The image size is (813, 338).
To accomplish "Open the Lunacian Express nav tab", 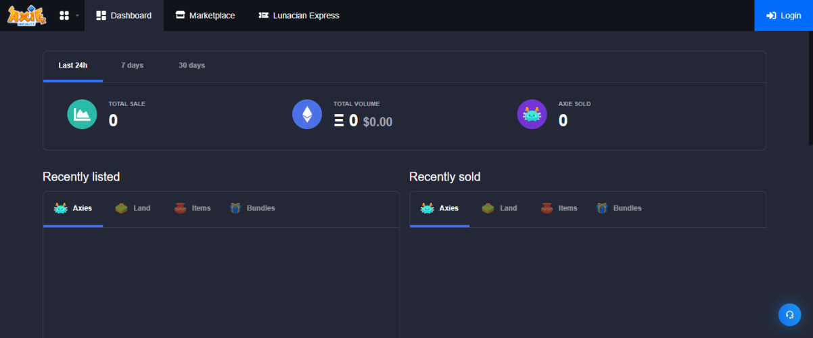I will (299, 15).
